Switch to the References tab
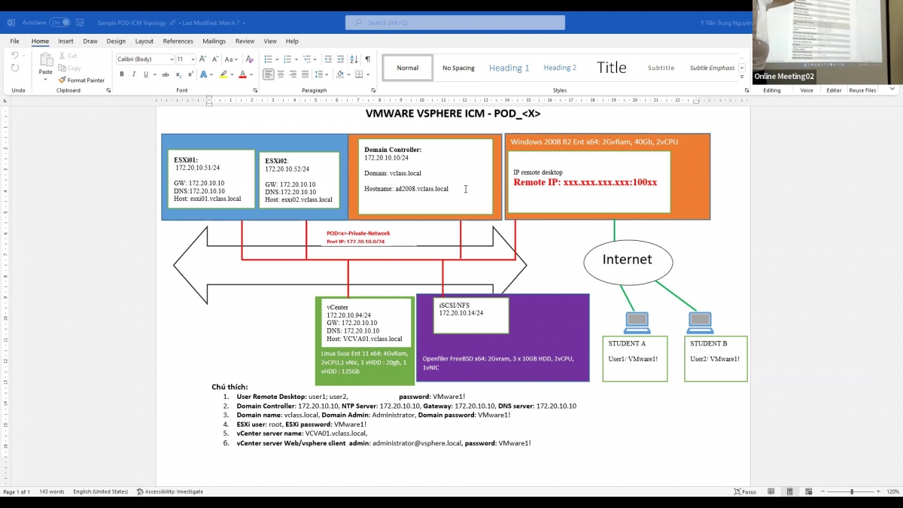This screenshot has width=903, height=508. click(178, 41)
